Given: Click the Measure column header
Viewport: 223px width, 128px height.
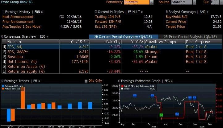Looking at the screenshot, I should click(x=33, y=42).
